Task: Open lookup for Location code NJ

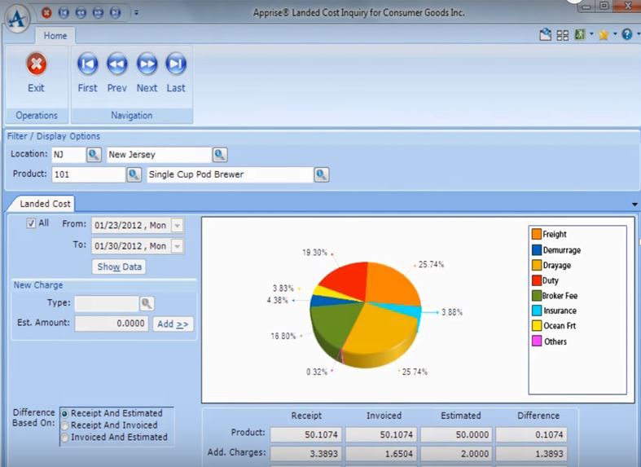Action: [94, 155]
